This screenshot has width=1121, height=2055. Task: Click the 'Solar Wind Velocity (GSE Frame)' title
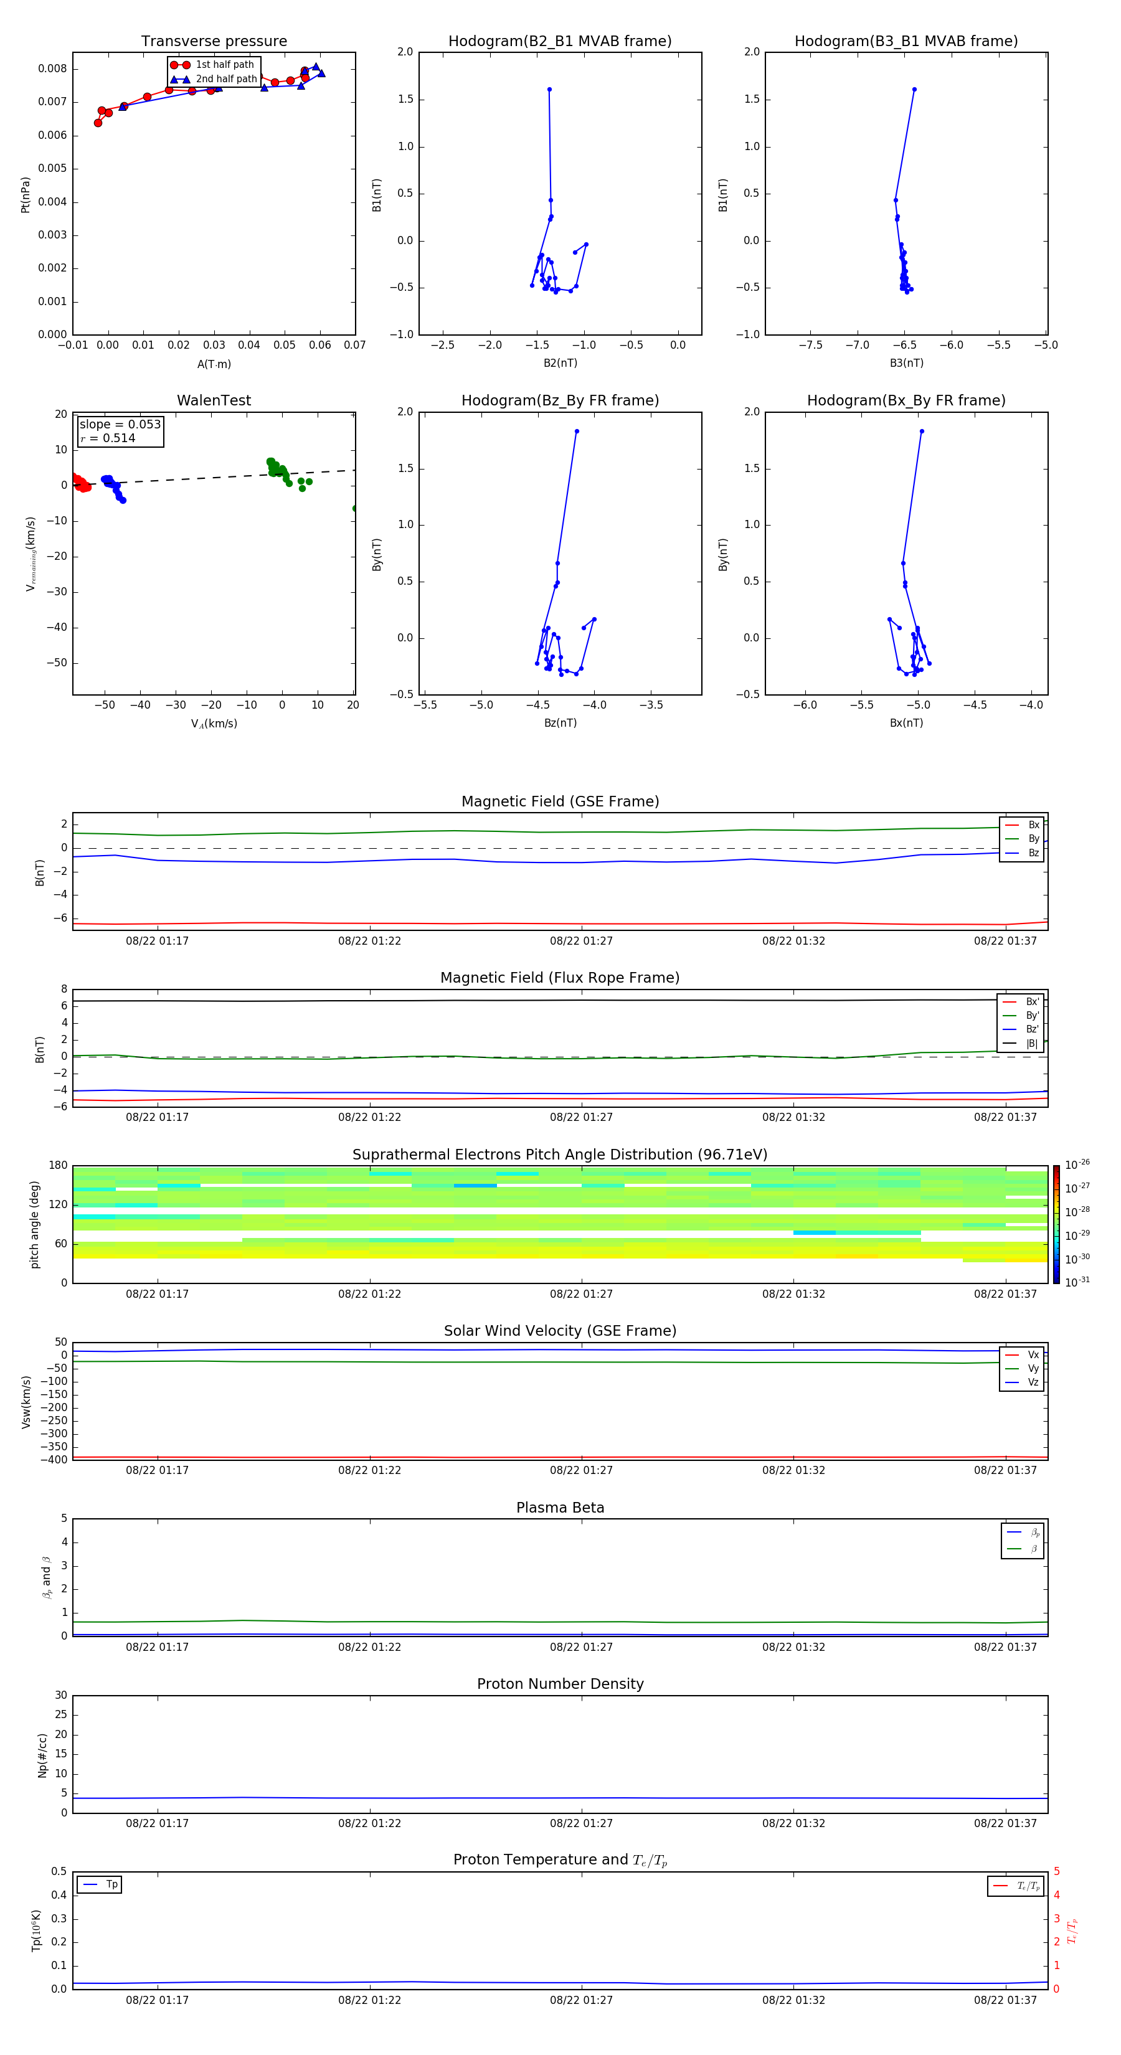click(560, 1331)
